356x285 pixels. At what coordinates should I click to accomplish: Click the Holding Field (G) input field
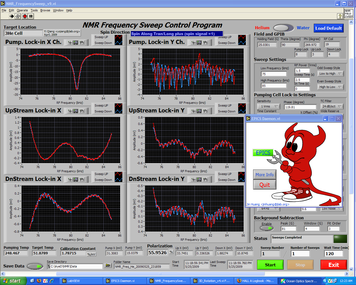267,45
